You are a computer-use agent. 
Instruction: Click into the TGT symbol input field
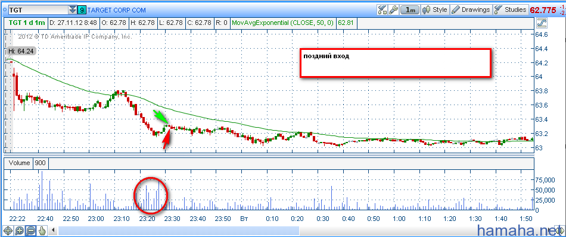click(x=38, y=10)
